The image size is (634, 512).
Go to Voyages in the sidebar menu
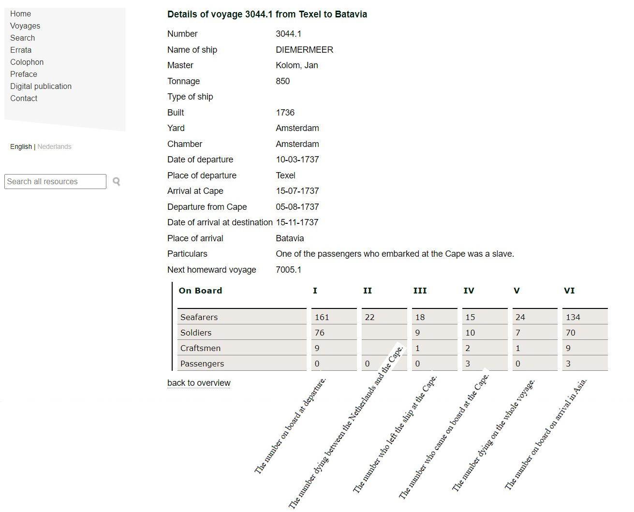pos(25,26)
